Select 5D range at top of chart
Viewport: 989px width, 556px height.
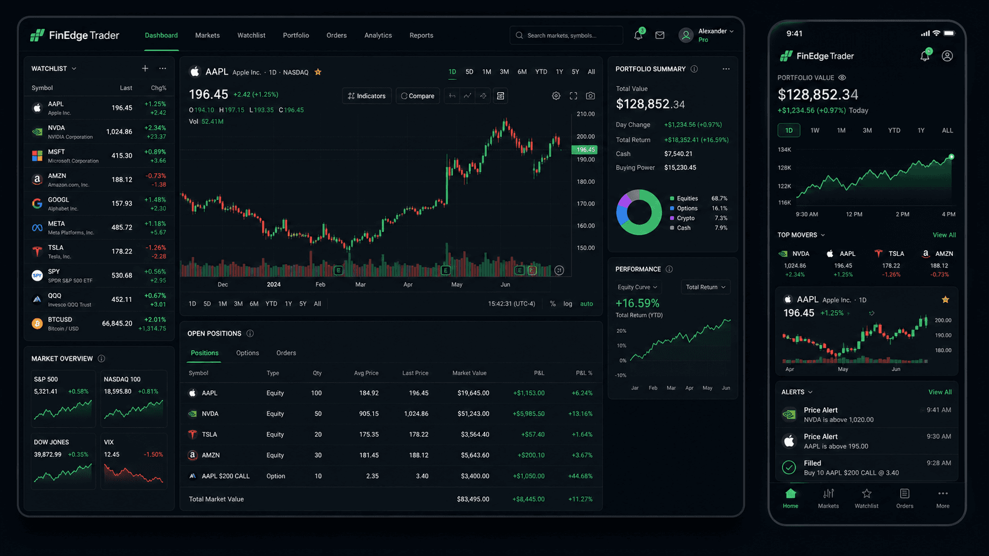tap(469, 72)
